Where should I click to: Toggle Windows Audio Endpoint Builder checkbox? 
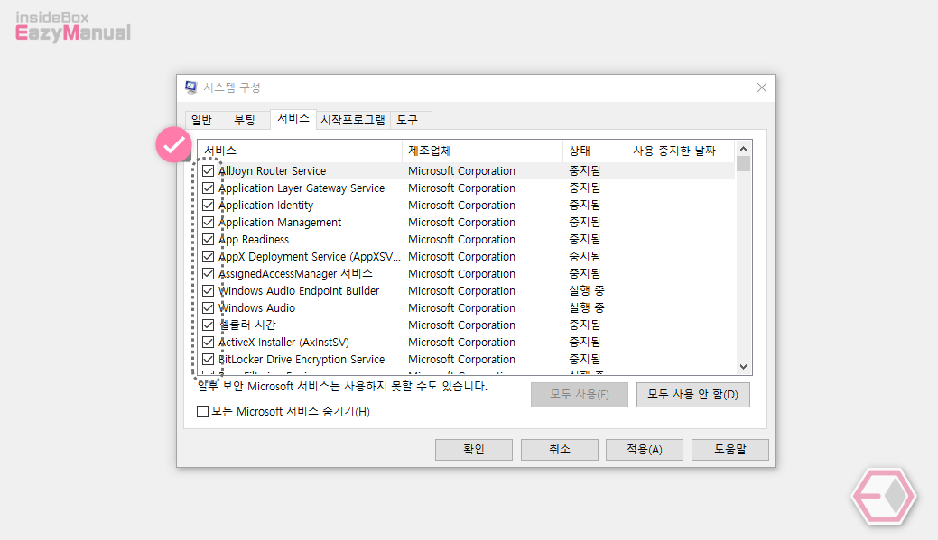tap(209, 291)
